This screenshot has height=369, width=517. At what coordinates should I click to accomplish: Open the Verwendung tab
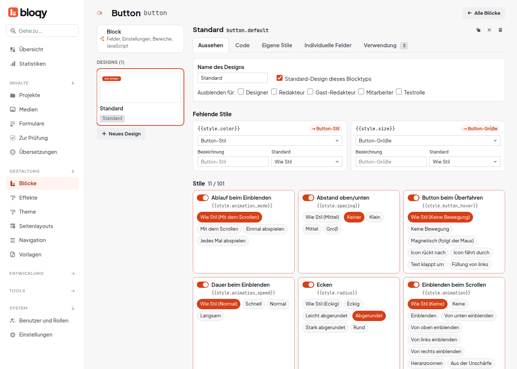click(x=386, y=45)
